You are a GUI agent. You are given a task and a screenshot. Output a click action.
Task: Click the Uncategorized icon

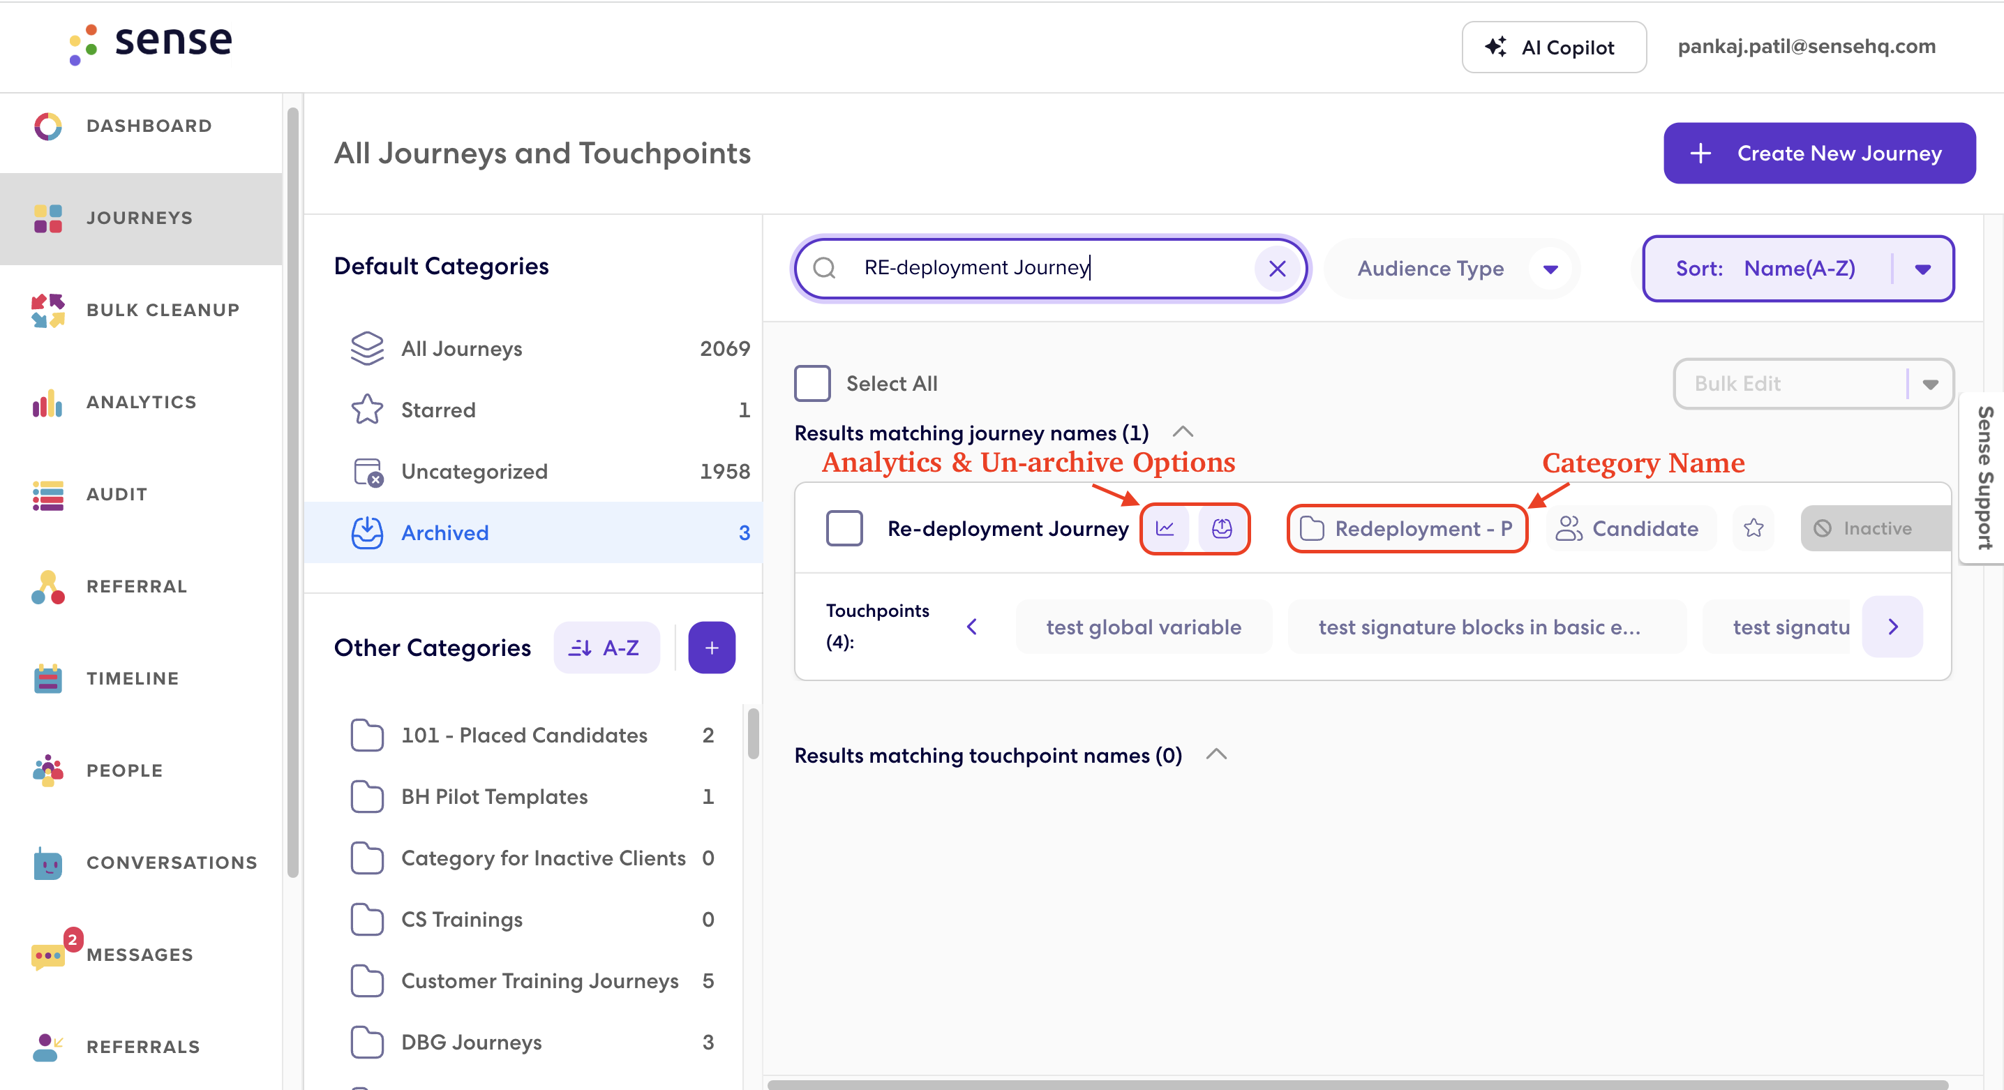tap(366, 472)
